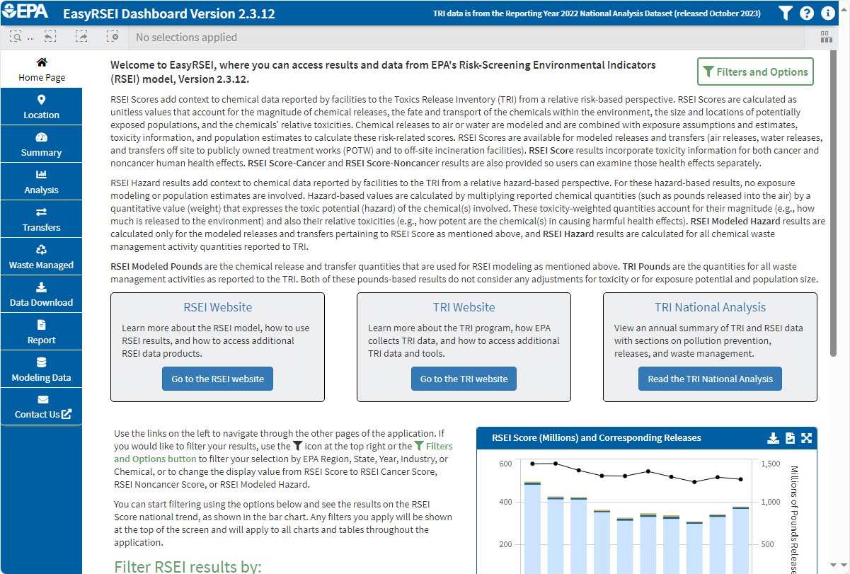This screenshot has height=574, width=850.
Task: Navigate to the Analysis page
Action: tap(41, 181)
